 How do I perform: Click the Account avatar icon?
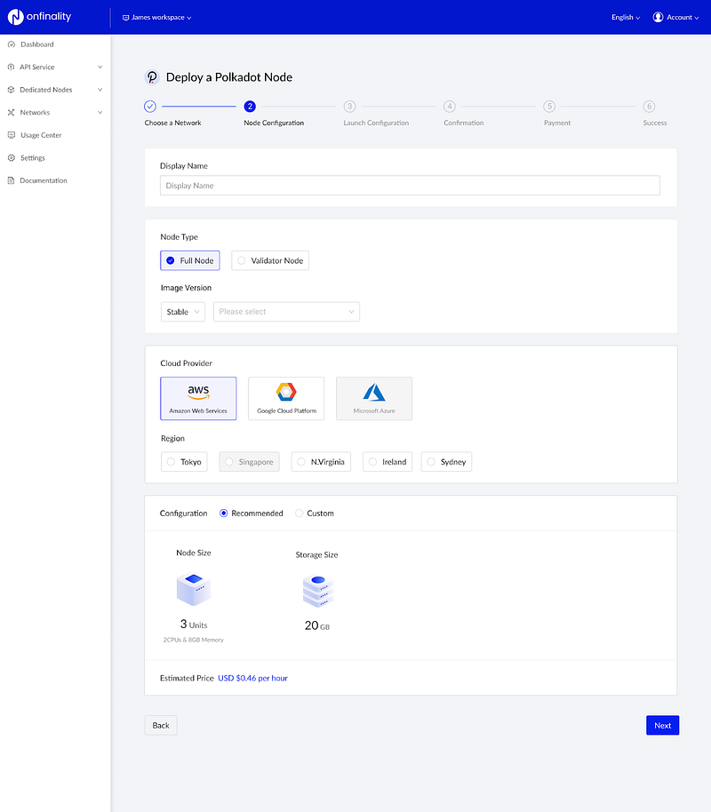[658, 17]
